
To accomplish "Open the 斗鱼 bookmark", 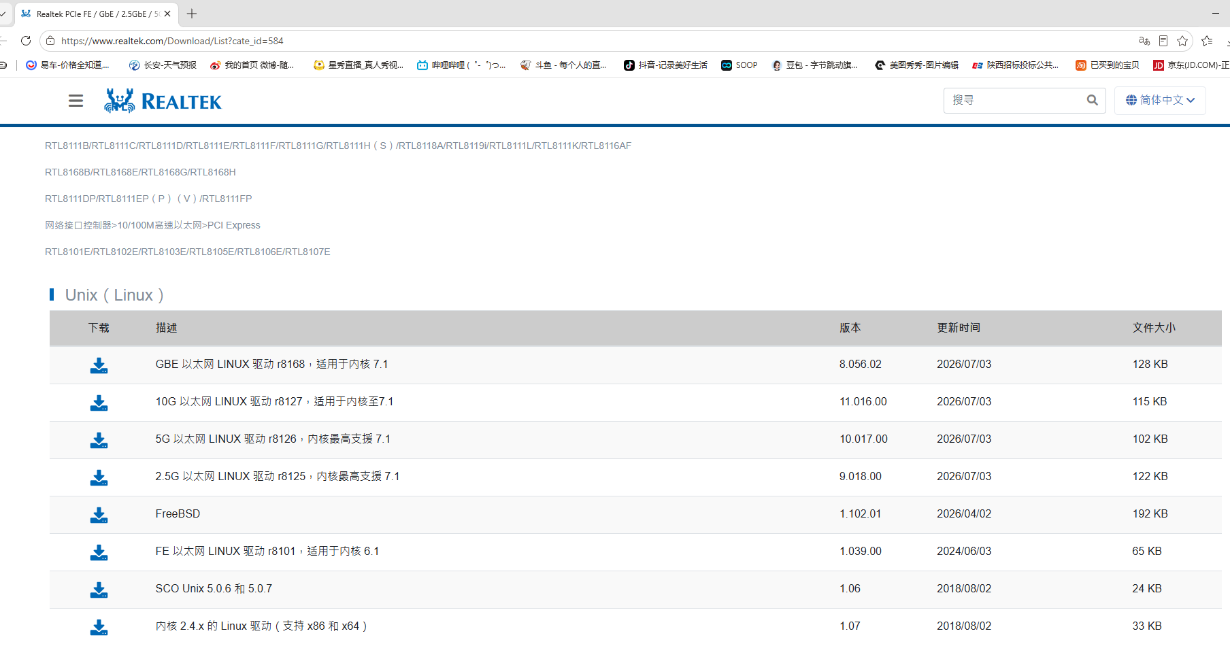I will coord(563,65).
